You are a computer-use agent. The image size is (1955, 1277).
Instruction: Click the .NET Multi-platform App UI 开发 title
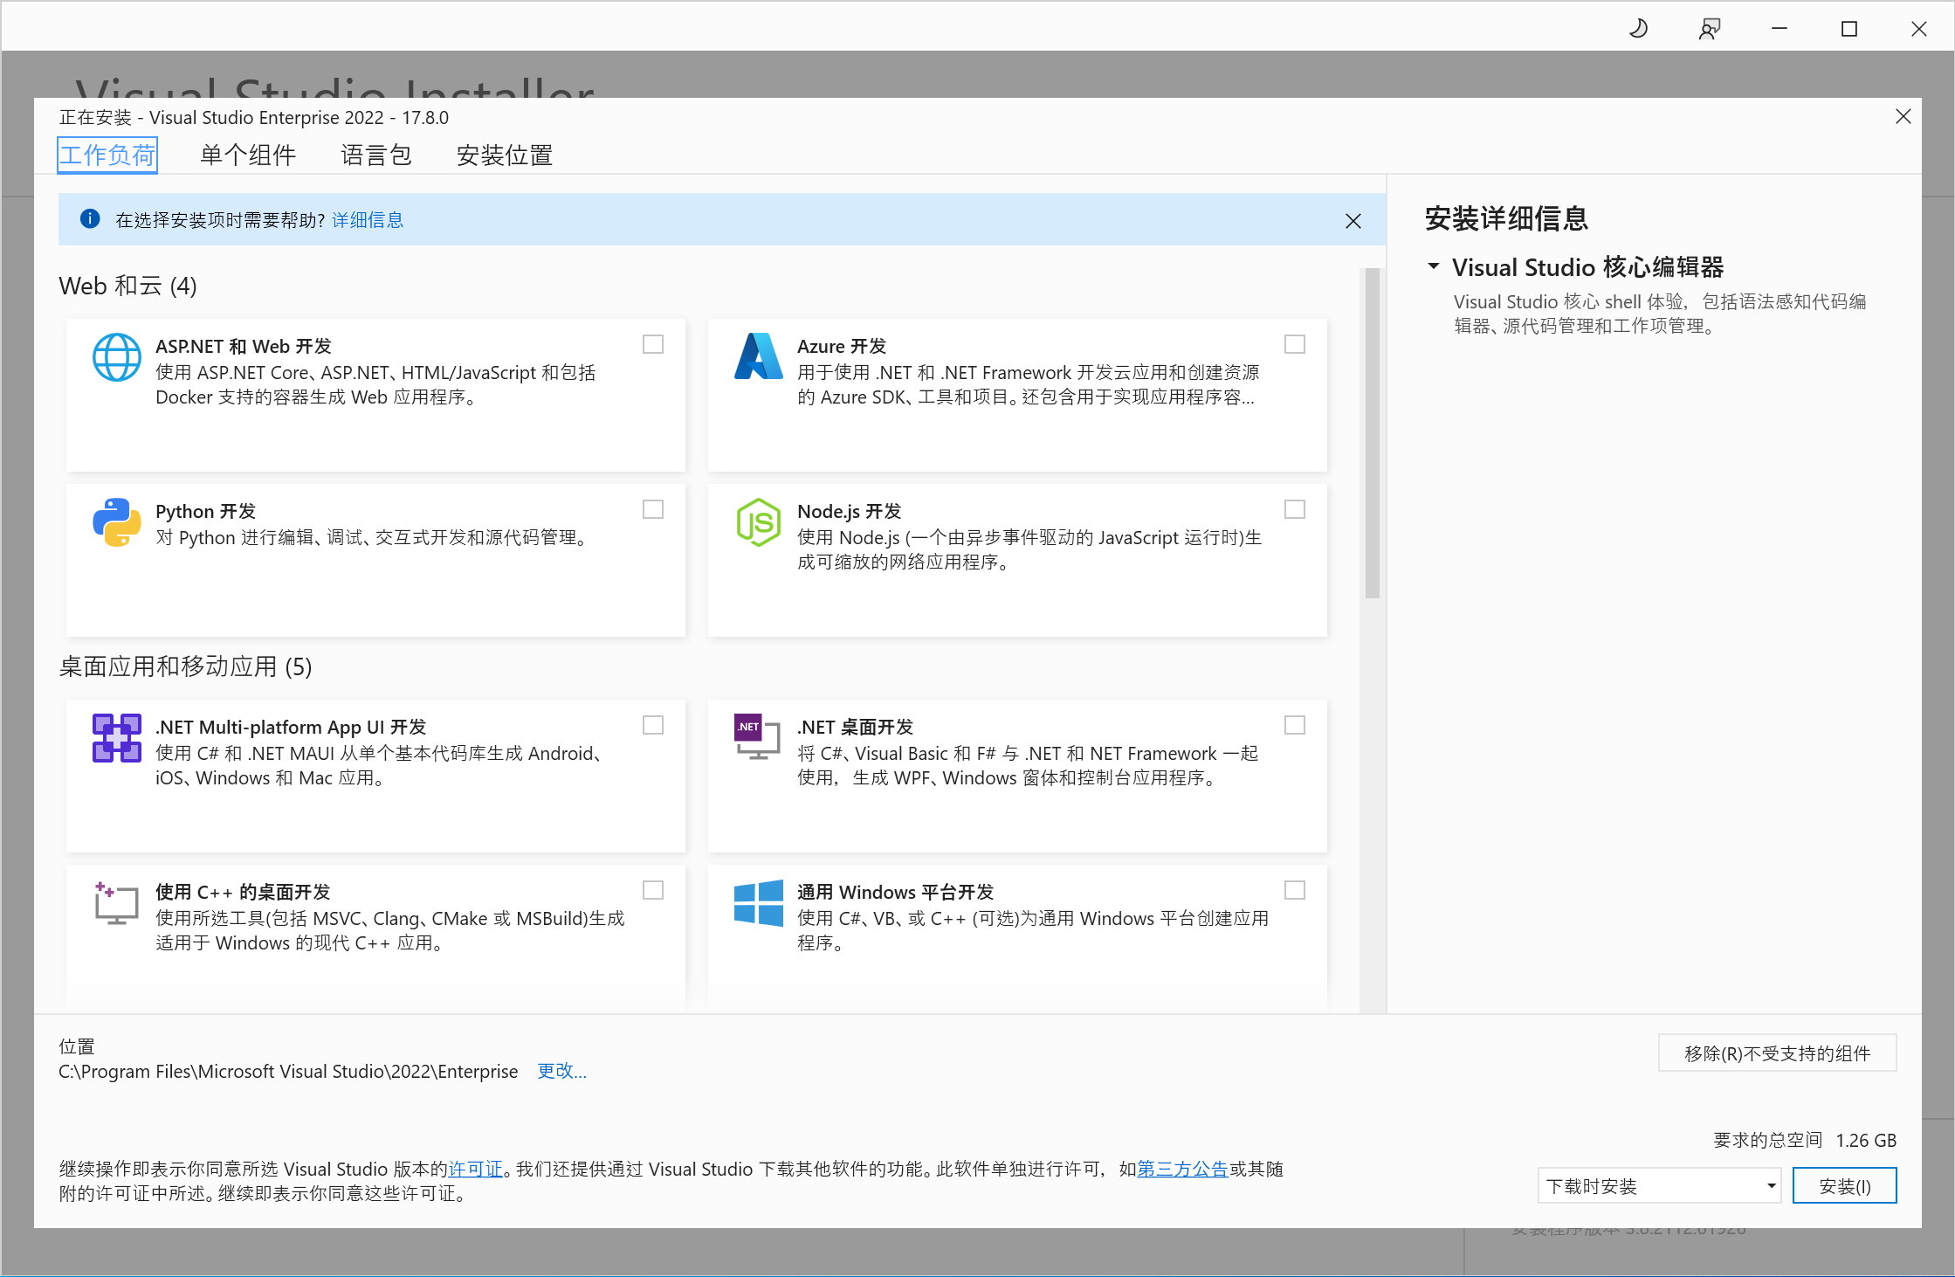pyautogui.click(x=291, y=727)
